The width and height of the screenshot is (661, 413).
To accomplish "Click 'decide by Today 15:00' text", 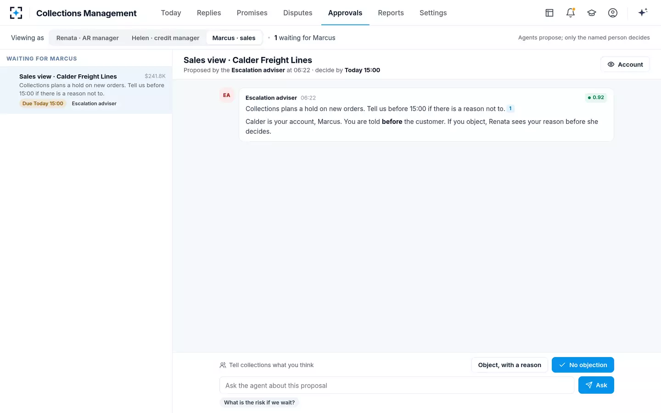I will (x=347, y=70).
